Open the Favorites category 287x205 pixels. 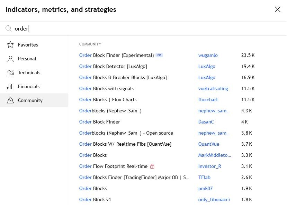point(28,45)
